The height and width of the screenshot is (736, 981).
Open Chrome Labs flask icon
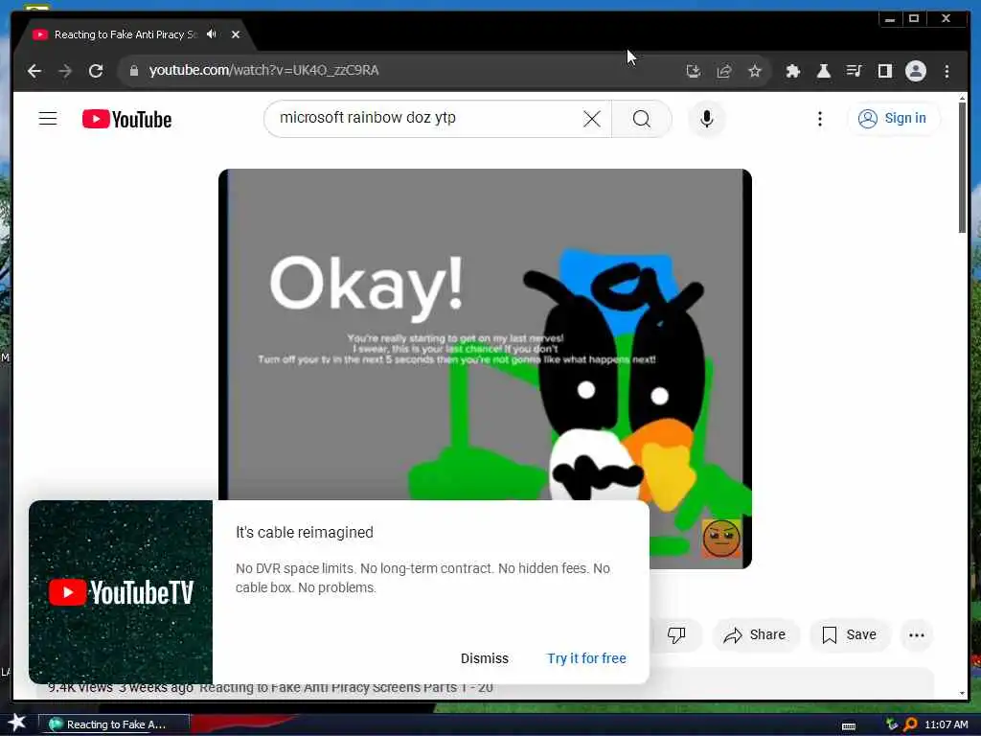823,71
